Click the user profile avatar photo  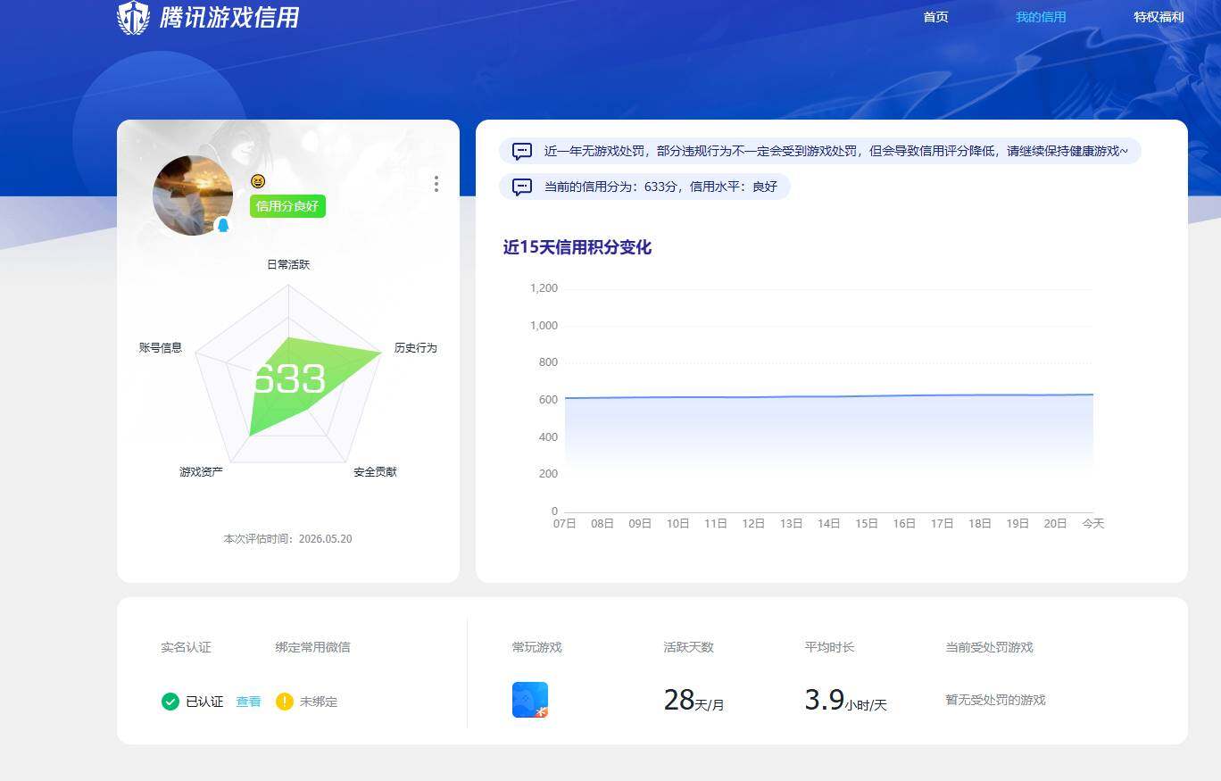[x=193, y=195]
